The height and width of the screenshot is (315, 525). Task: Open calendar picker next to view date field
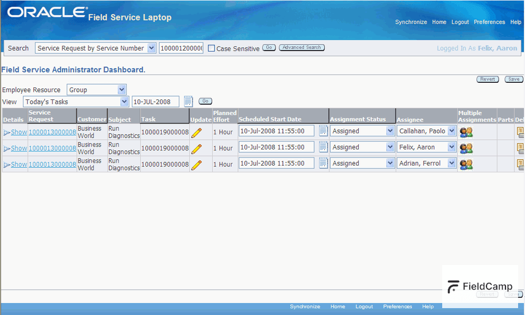tap(189, 102)
